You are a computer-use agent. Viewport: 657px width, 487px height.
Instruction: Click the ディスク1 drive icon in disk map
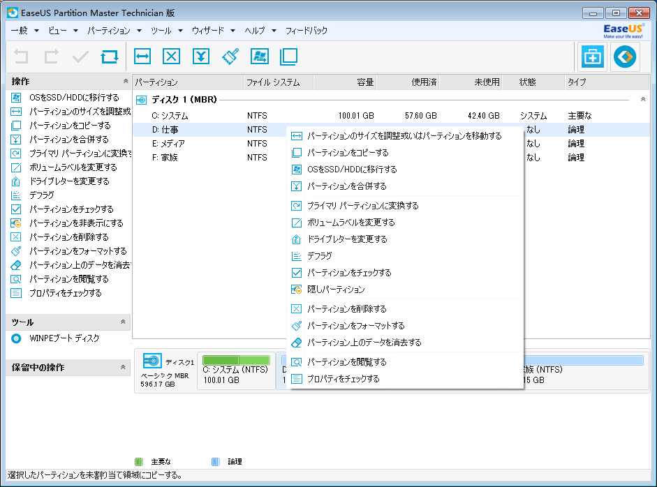pyautogui.click(x=152, y=361)
